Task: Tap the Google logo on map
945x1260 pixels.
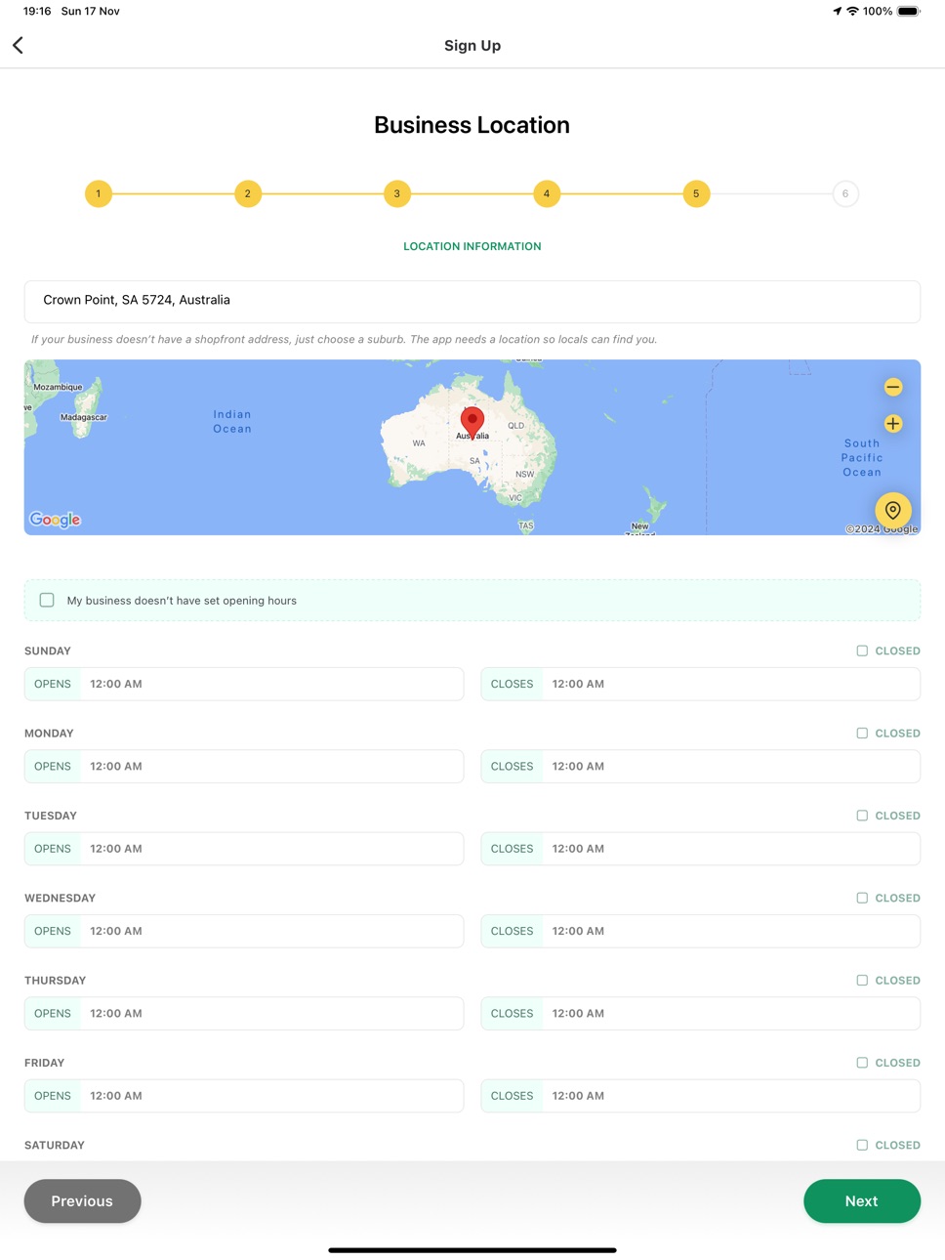Action: tap(56, 520)
